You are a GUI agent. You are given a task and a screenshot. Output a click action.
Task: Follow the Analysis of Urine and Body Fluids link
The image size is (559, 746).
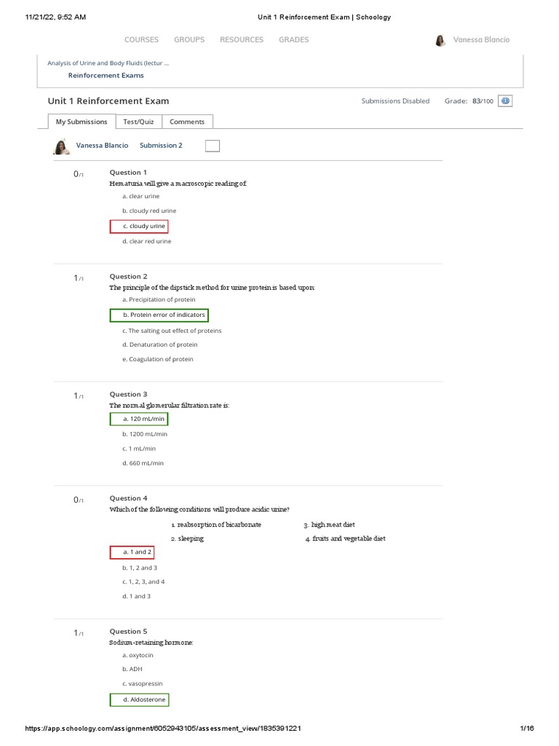tap(108, 63)
